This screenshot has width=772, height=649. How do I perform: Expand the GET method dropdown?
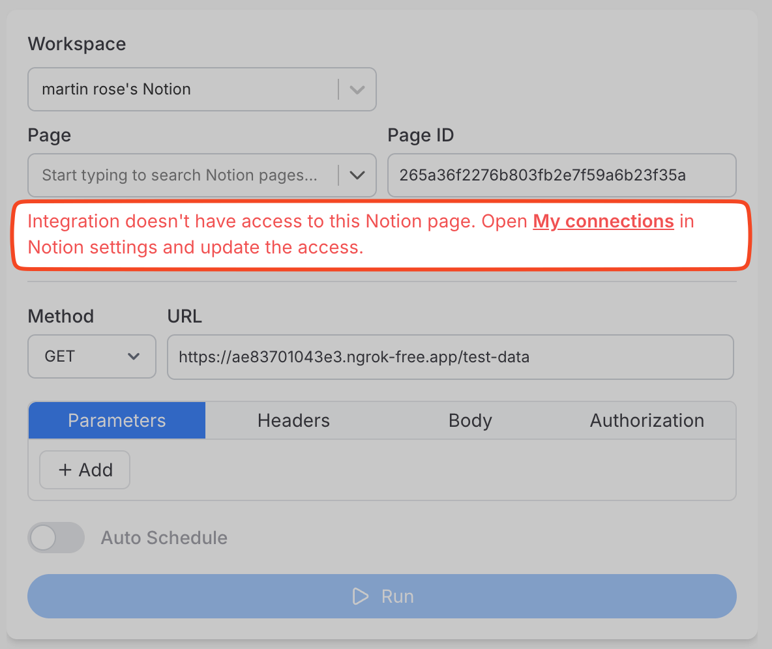(91, 356)
